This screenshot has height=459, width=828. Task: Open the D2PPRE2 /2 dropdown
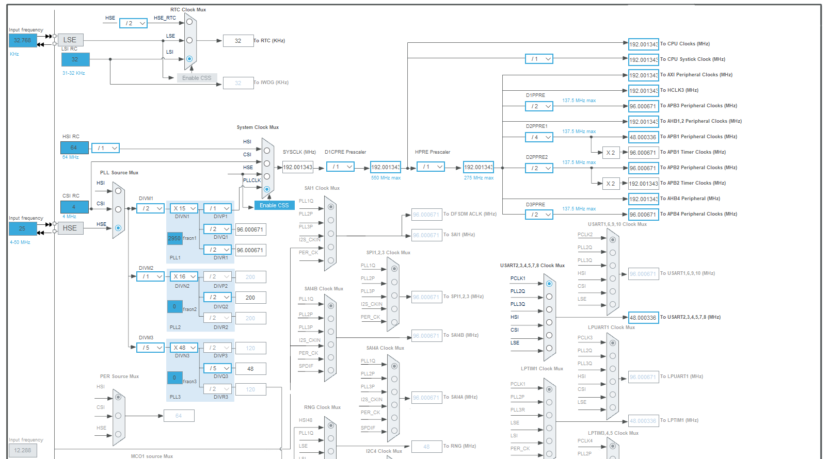tap(539, 168)
